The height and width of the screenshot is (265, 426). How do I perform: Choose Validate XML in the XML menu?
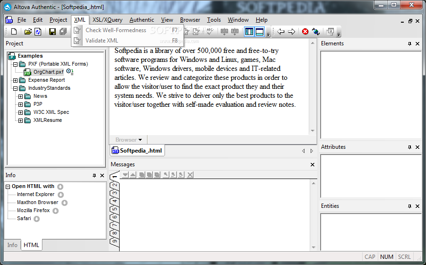(127, 41)
